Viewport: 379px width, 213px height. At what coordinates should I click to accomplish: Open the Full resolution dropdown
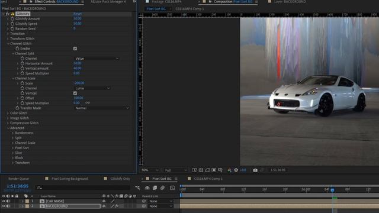[x=176, y=170]
